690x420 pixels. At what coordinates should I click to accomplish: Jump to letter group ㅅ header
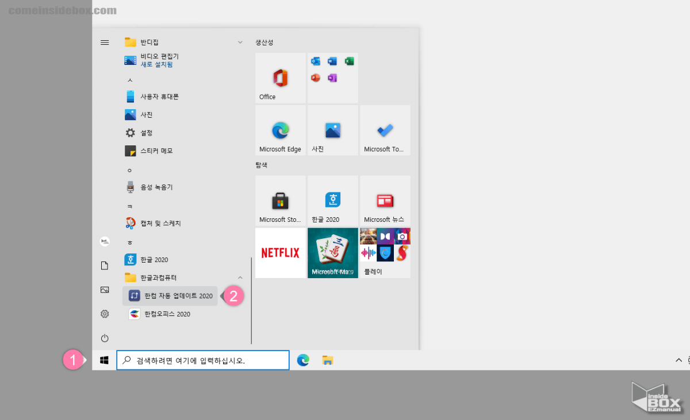(x=130, y=79)
